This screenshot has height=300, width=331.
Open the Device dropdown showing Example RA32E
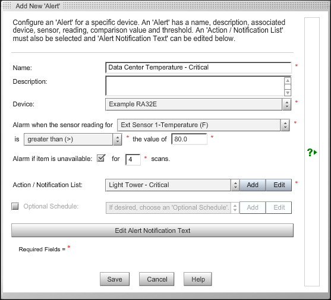coord(198,104)
